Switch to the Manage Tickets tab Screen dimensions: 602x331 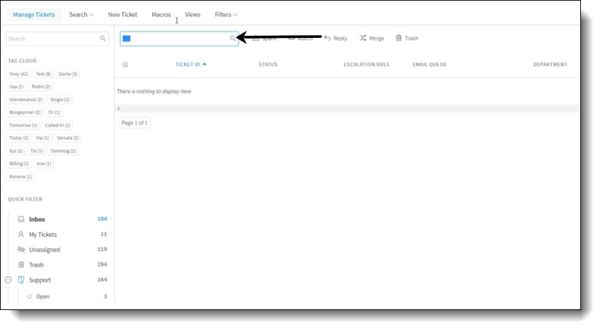coord(34,15)
